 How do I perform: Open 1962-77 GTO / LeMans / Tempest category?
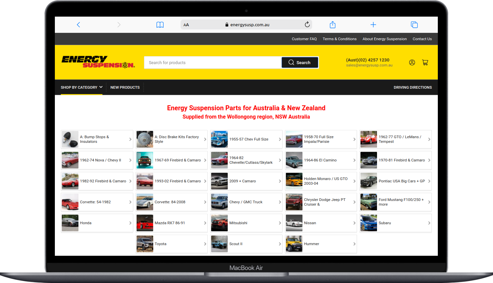tap(396, 139)
